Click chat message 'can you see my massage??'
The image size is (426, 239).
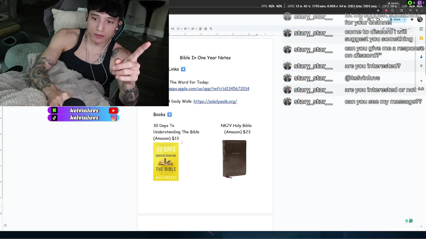coord(383,102)
